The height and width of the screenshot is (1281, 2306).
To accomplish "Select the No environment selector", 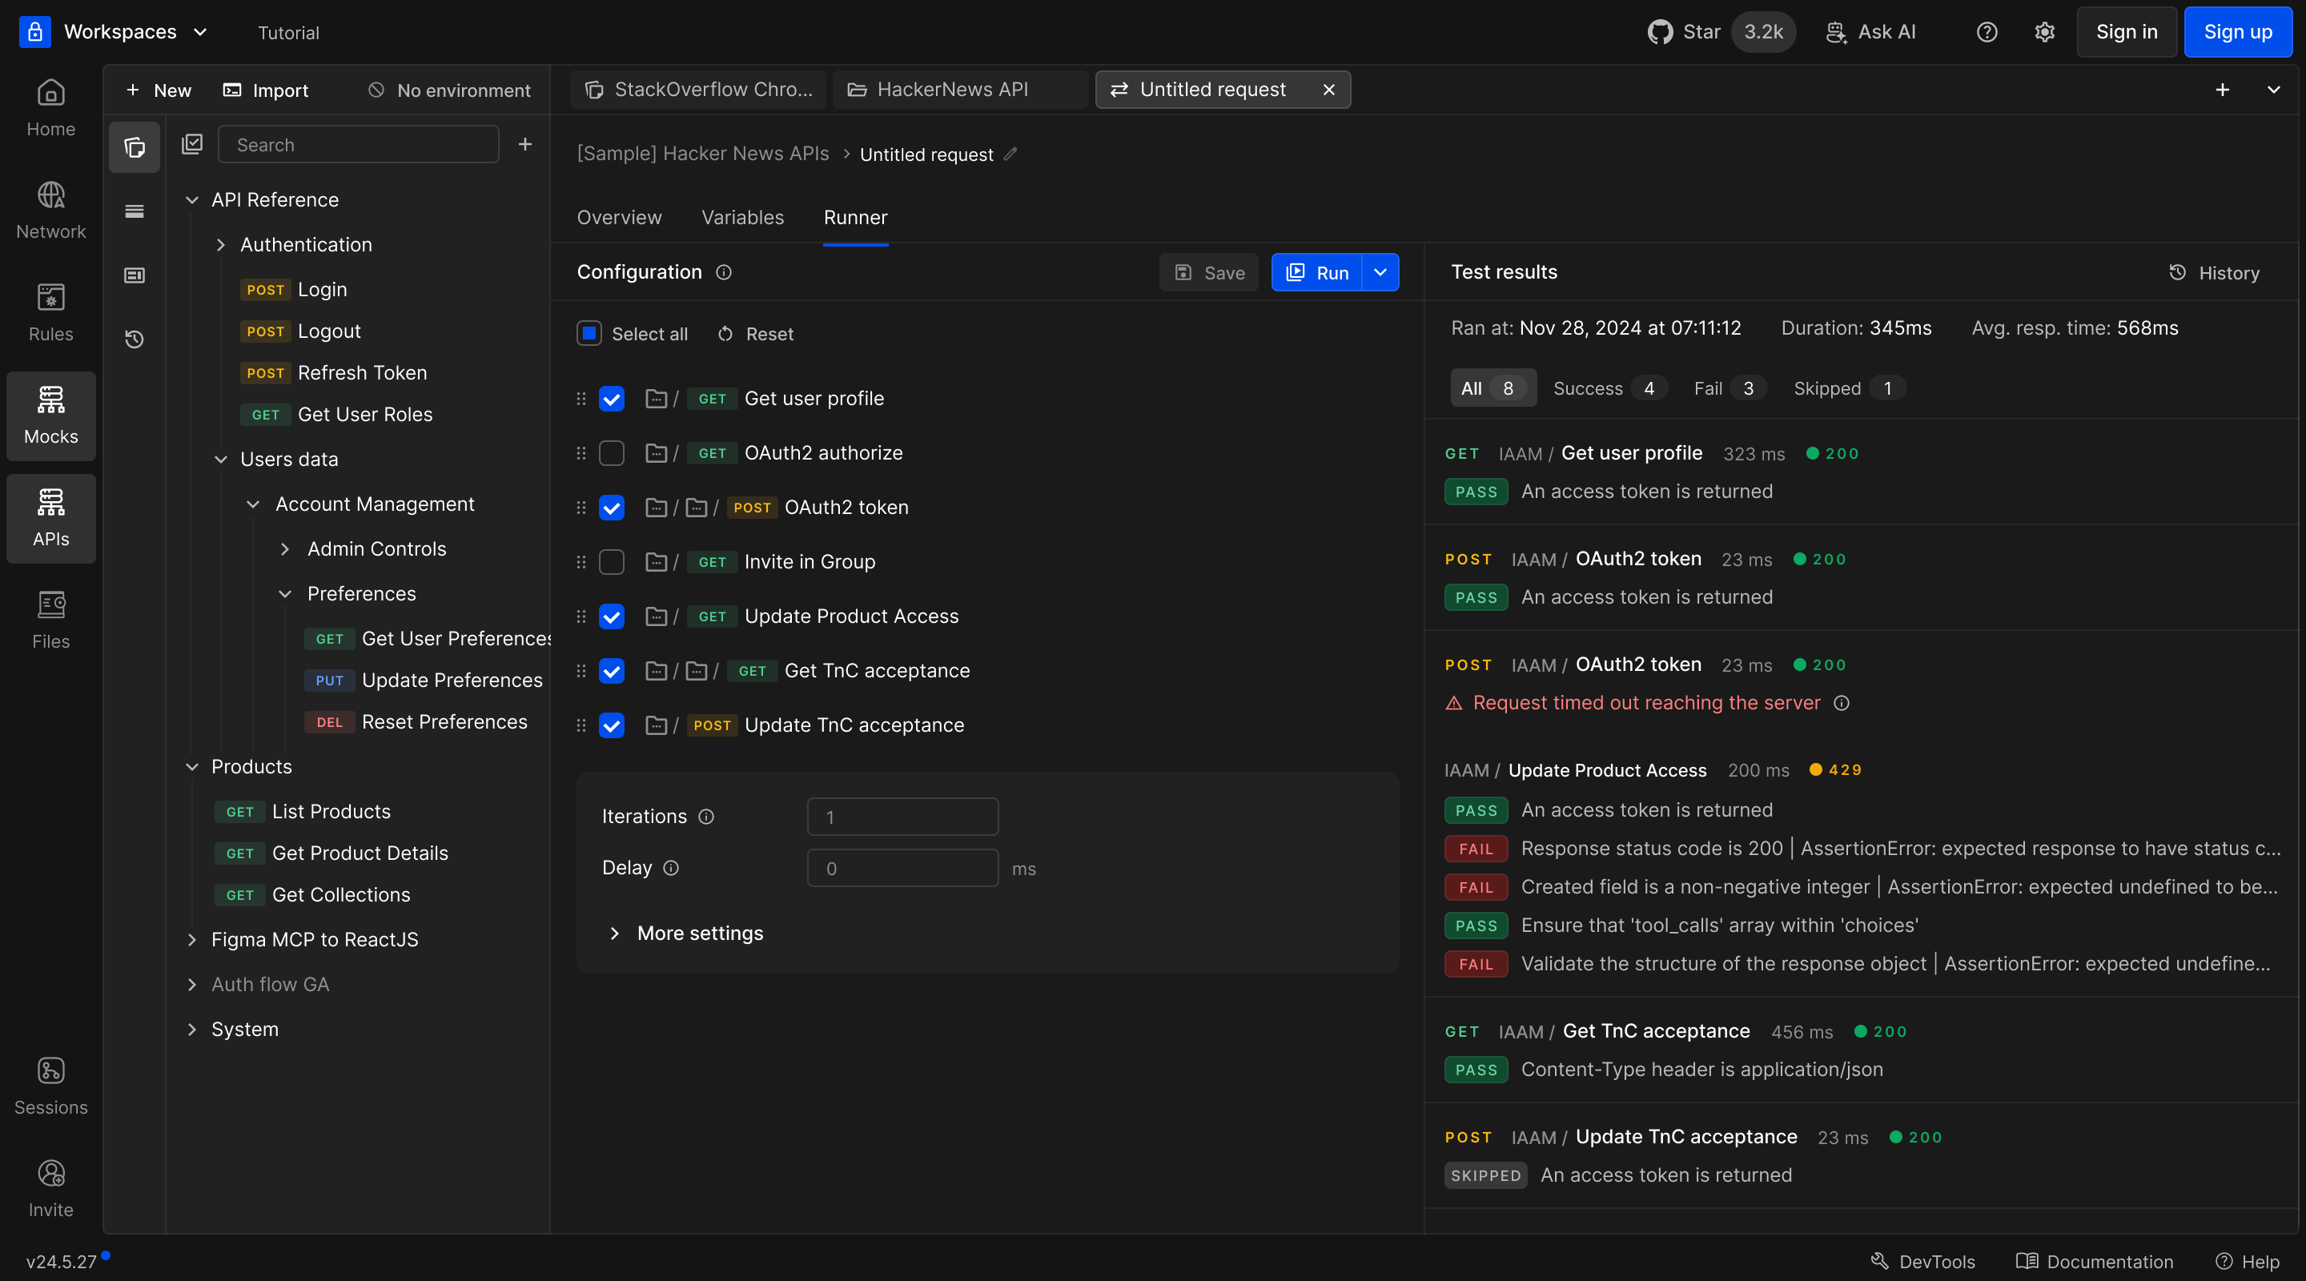I will point(449,90).
